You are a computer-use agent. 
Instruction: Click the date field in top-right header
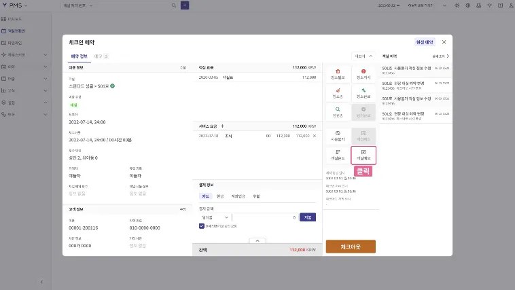(x=389, y=5)
